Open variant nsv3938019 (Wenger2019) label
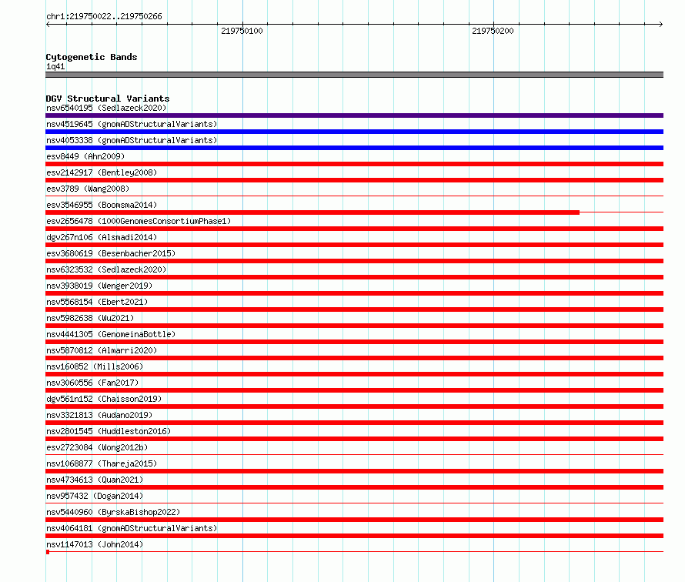The image size is (685, 582). tap(99, 286)
